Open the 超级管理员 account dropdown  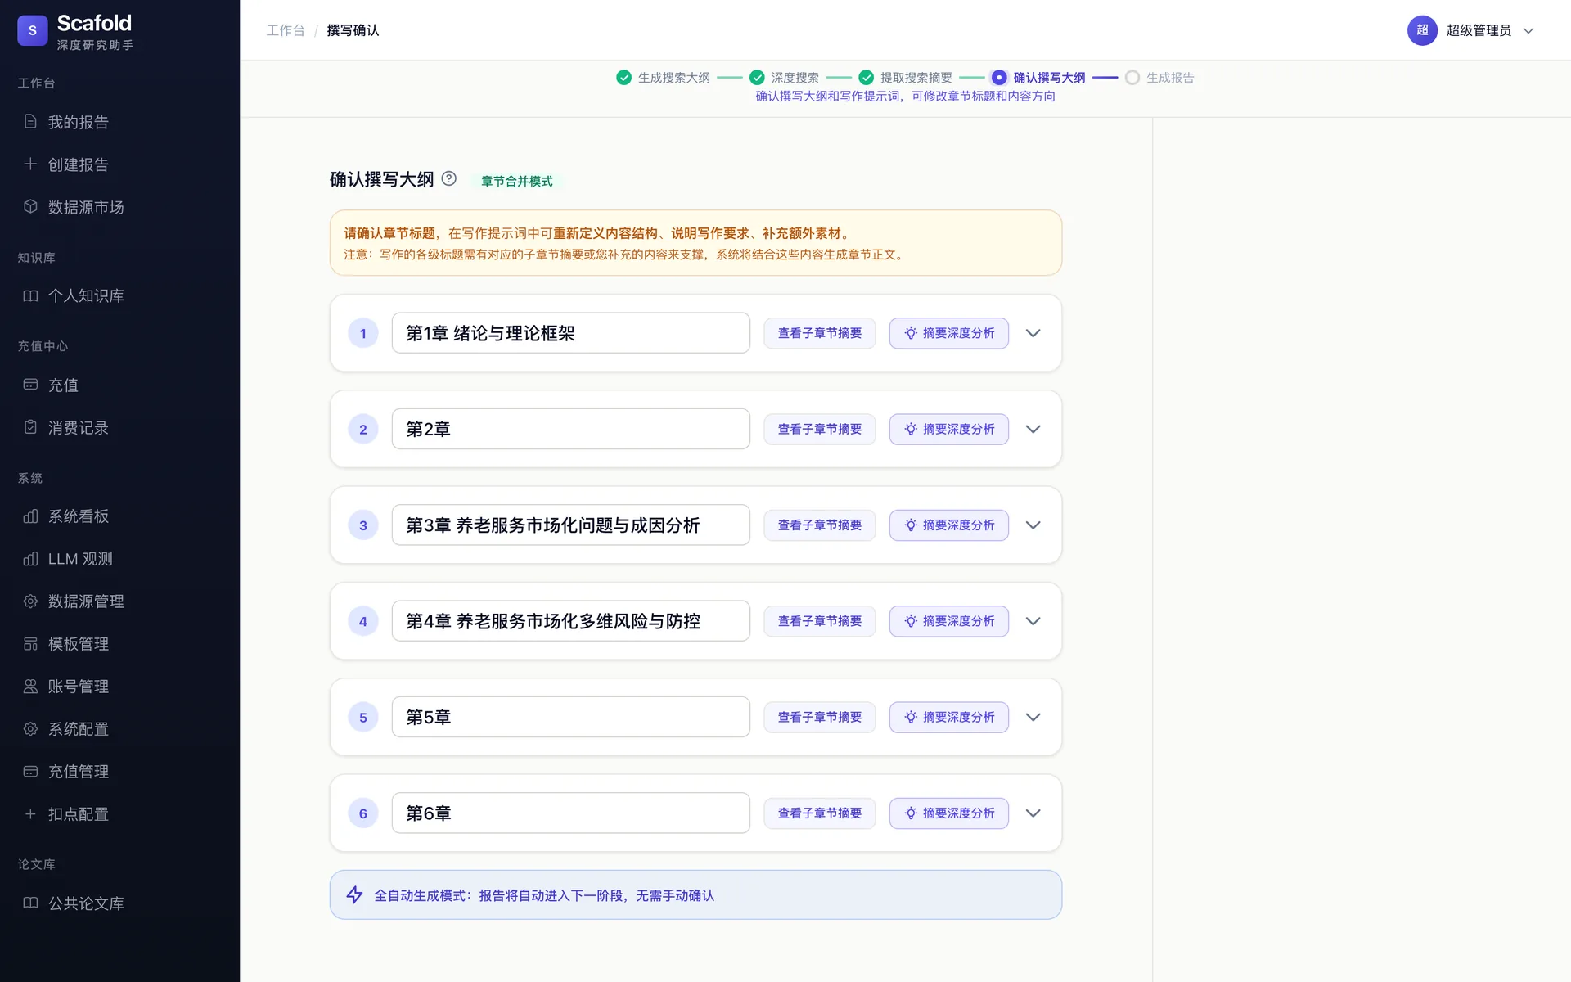(1471, 30)
